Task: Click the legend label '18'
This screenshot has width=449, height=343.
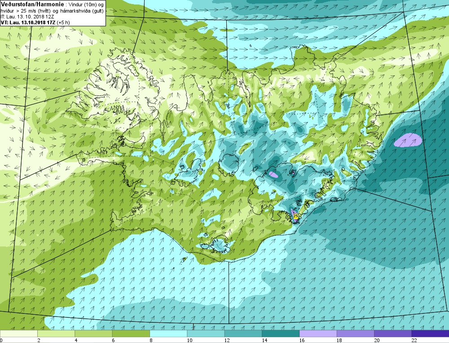Action: (x=339, y=340)
